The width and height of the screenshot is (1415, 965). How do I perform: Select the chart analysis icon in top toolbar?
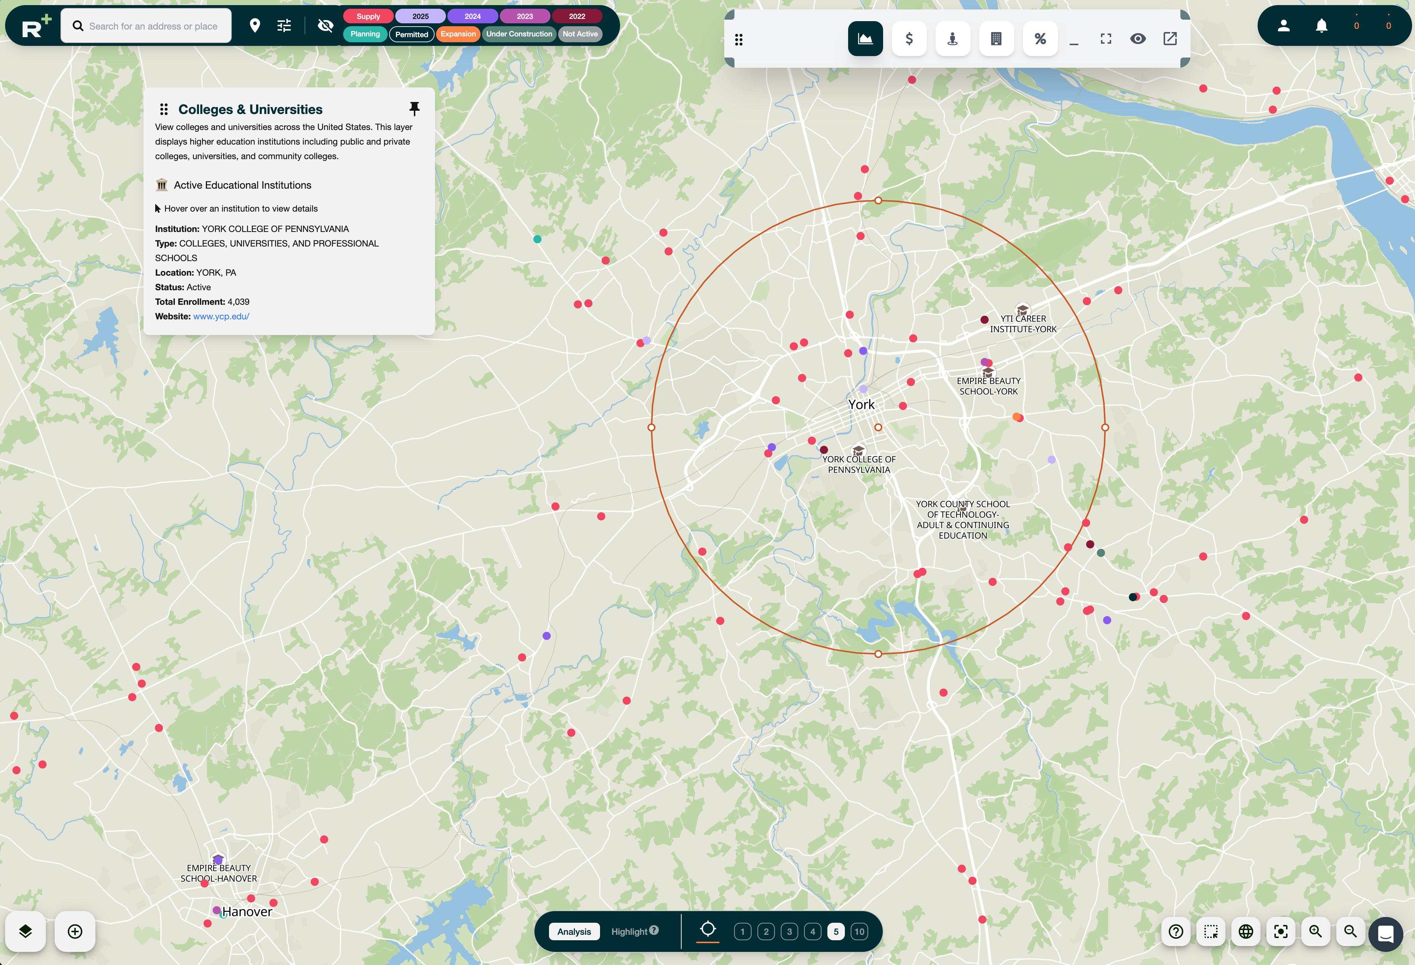865,38
